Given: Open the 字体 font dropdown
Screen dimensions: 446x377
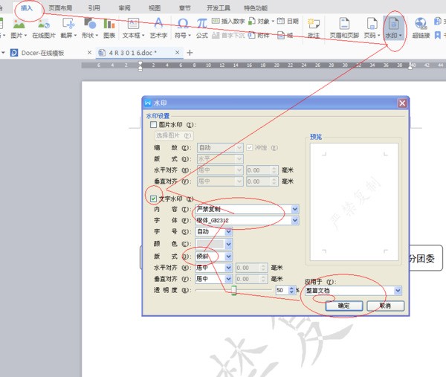Looking at the screenshot, I should [x=295, y=221].
